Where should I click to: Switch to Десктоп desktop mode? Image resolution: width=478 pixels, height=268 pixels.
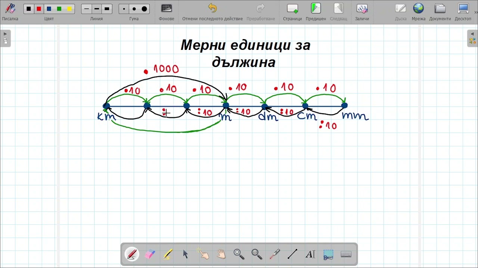click(x=463, y=12)
